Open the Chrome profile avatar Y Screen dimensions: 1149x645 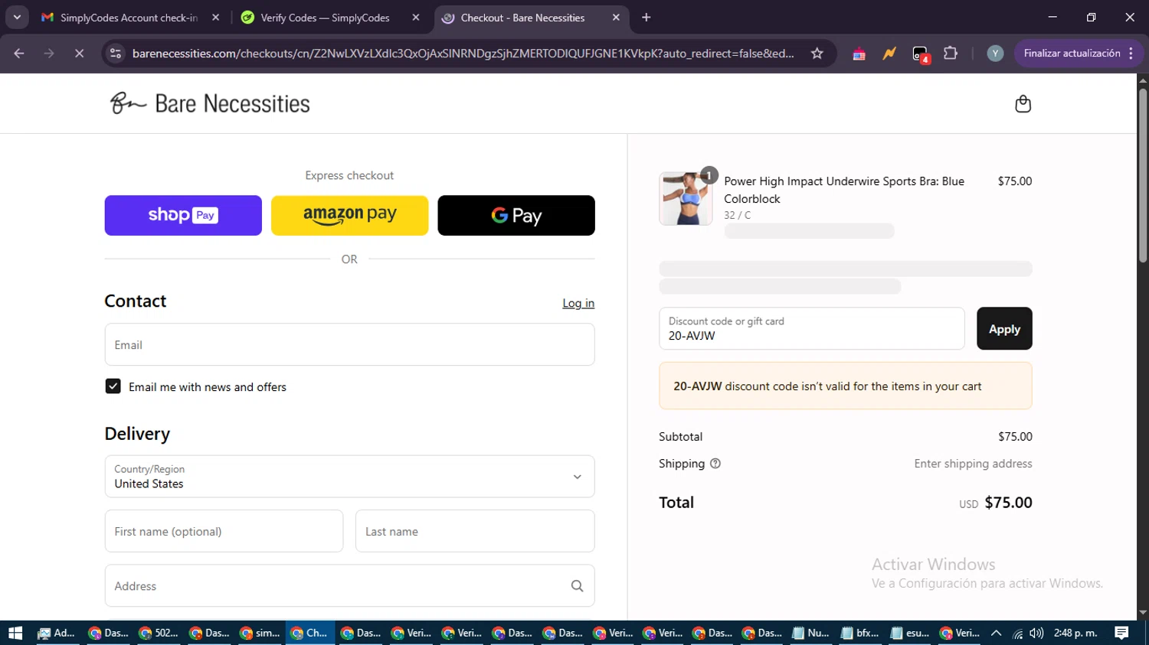pyautogui.click(x=995, y=54)
